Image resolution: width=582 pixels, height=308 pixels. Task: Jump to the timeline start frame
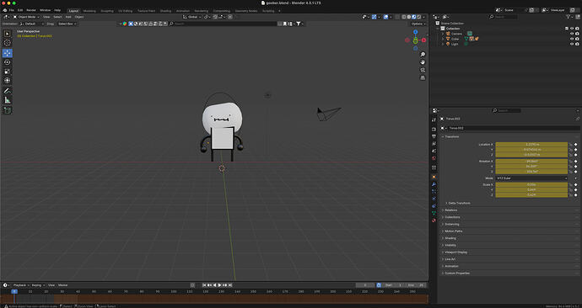click(x=204, y=285)
